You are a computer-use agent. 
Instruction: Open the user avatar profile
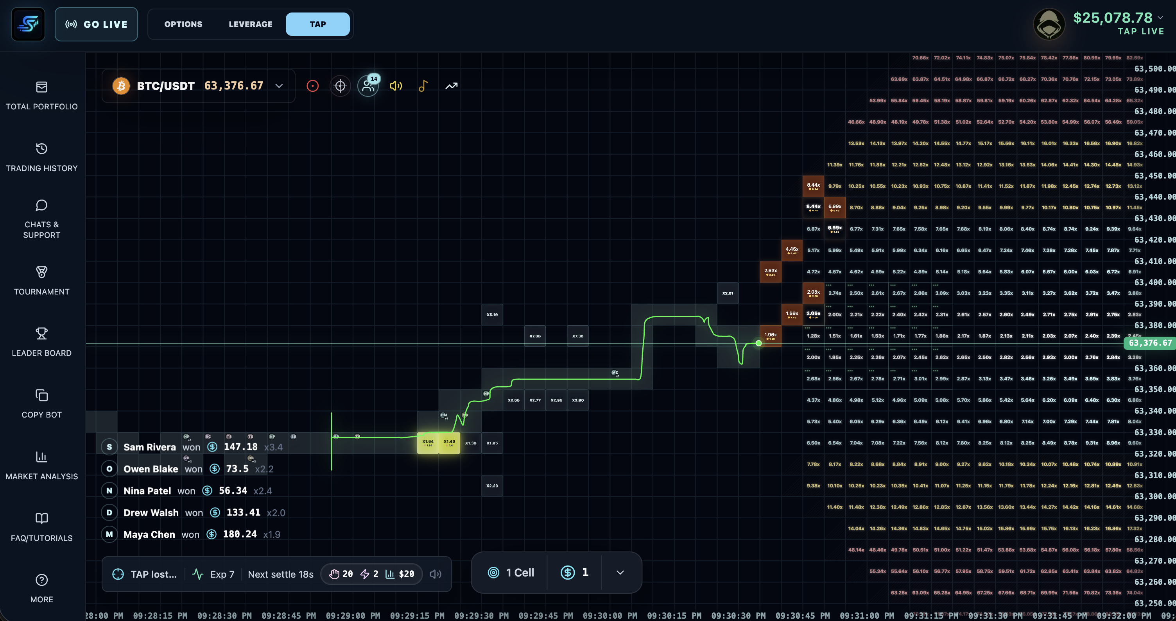click(1049, 25)
